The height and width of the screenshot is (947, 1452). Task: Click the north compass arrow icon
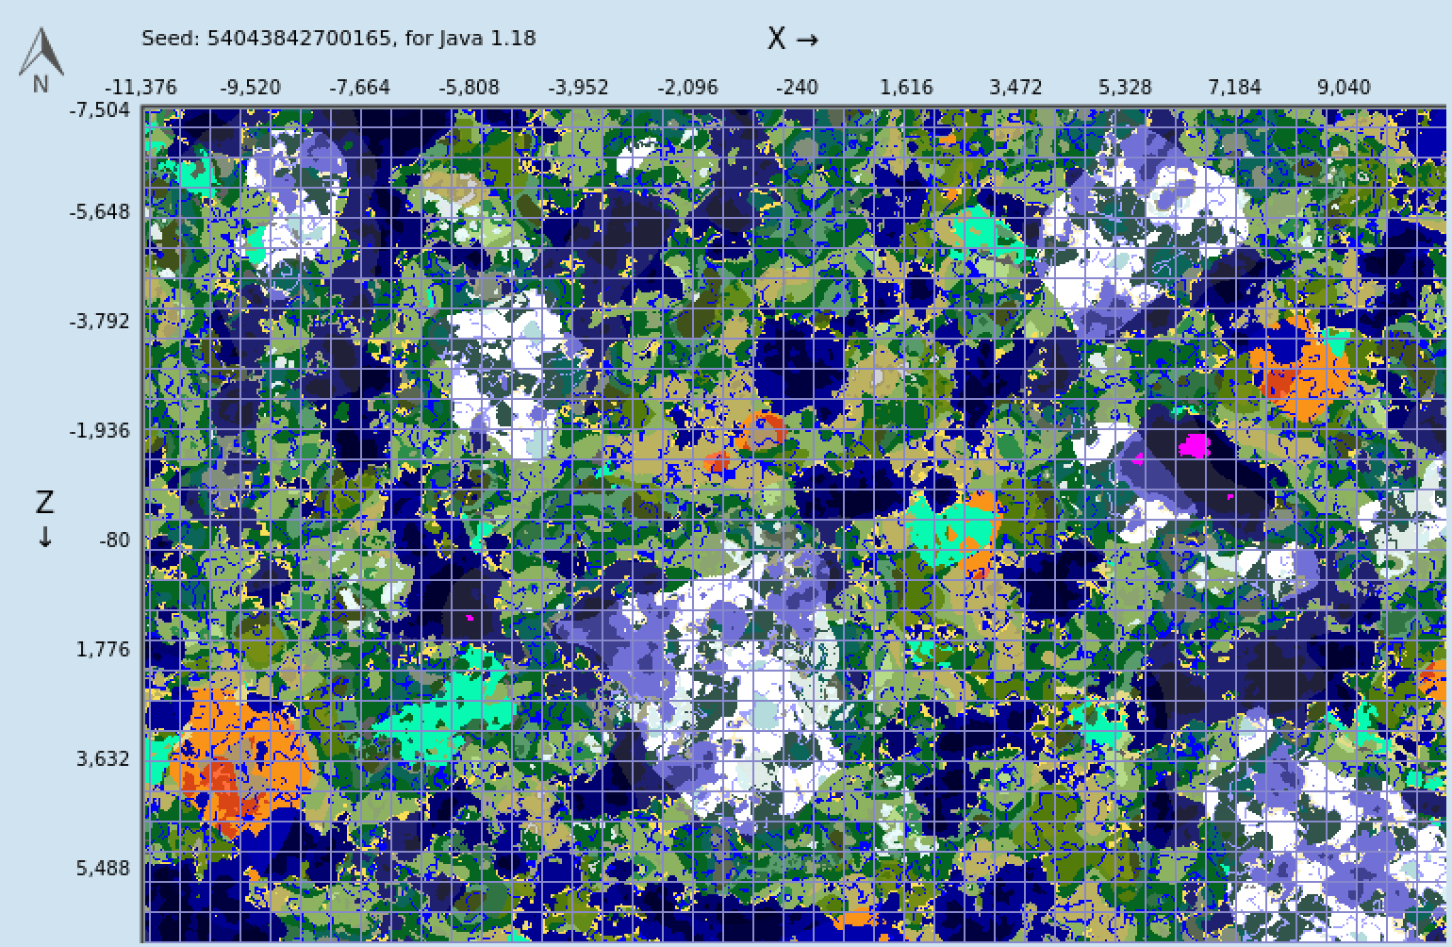41,59
